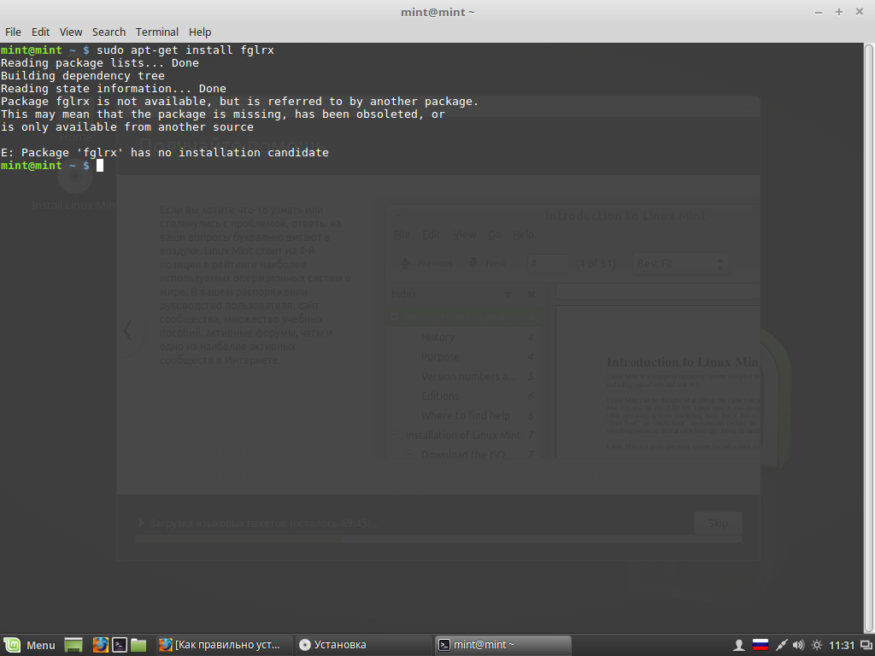Launch Terminal from the panel launcher
Screen dimensions: 875x656
click(120, 645)
